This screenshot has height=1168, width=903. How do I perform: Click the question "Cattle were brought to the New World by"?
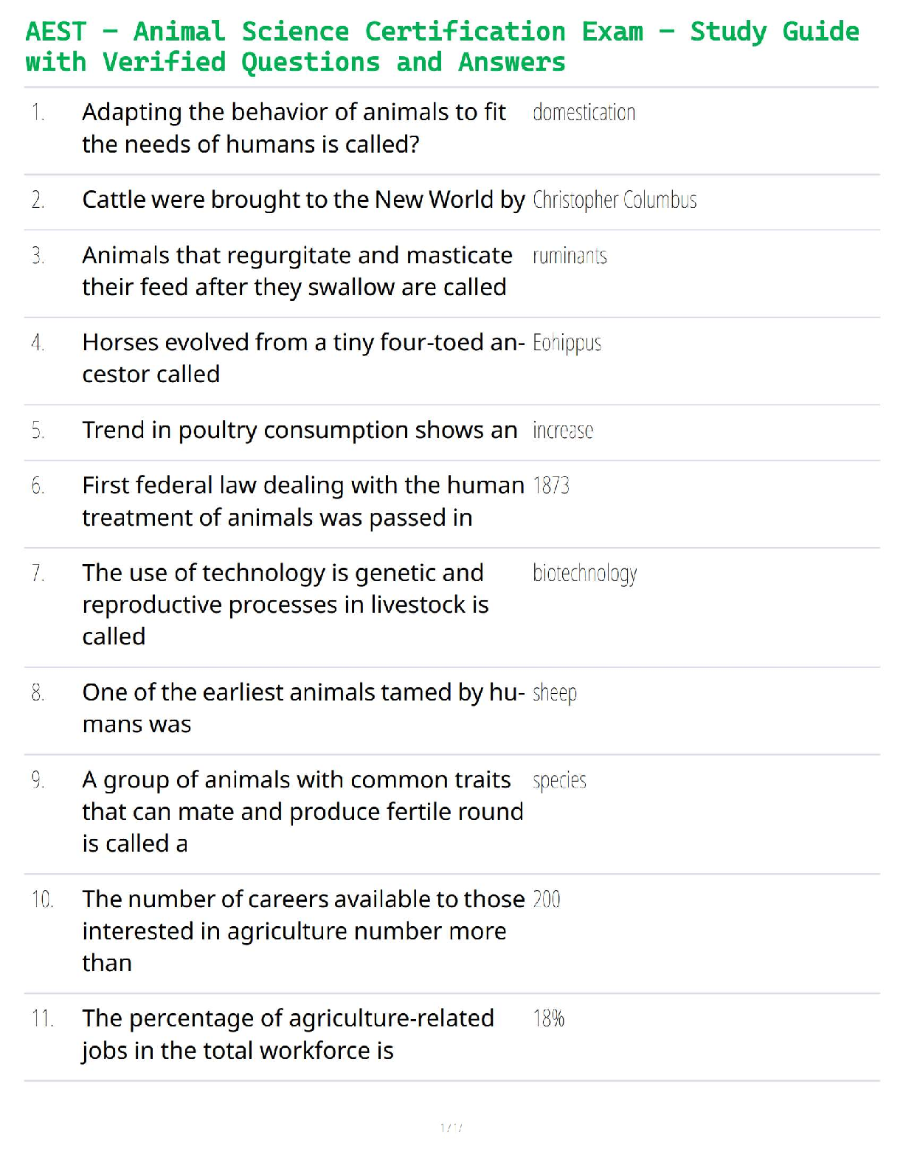click(303, 200)
